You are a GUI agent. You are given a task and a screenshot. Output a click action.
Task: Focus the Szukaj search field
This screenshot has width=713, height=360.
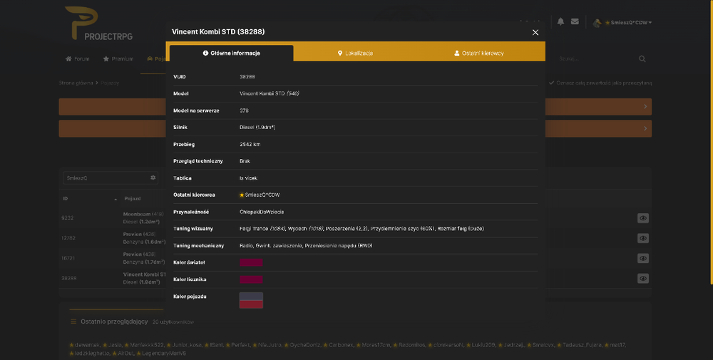click(x=595, y=58)
